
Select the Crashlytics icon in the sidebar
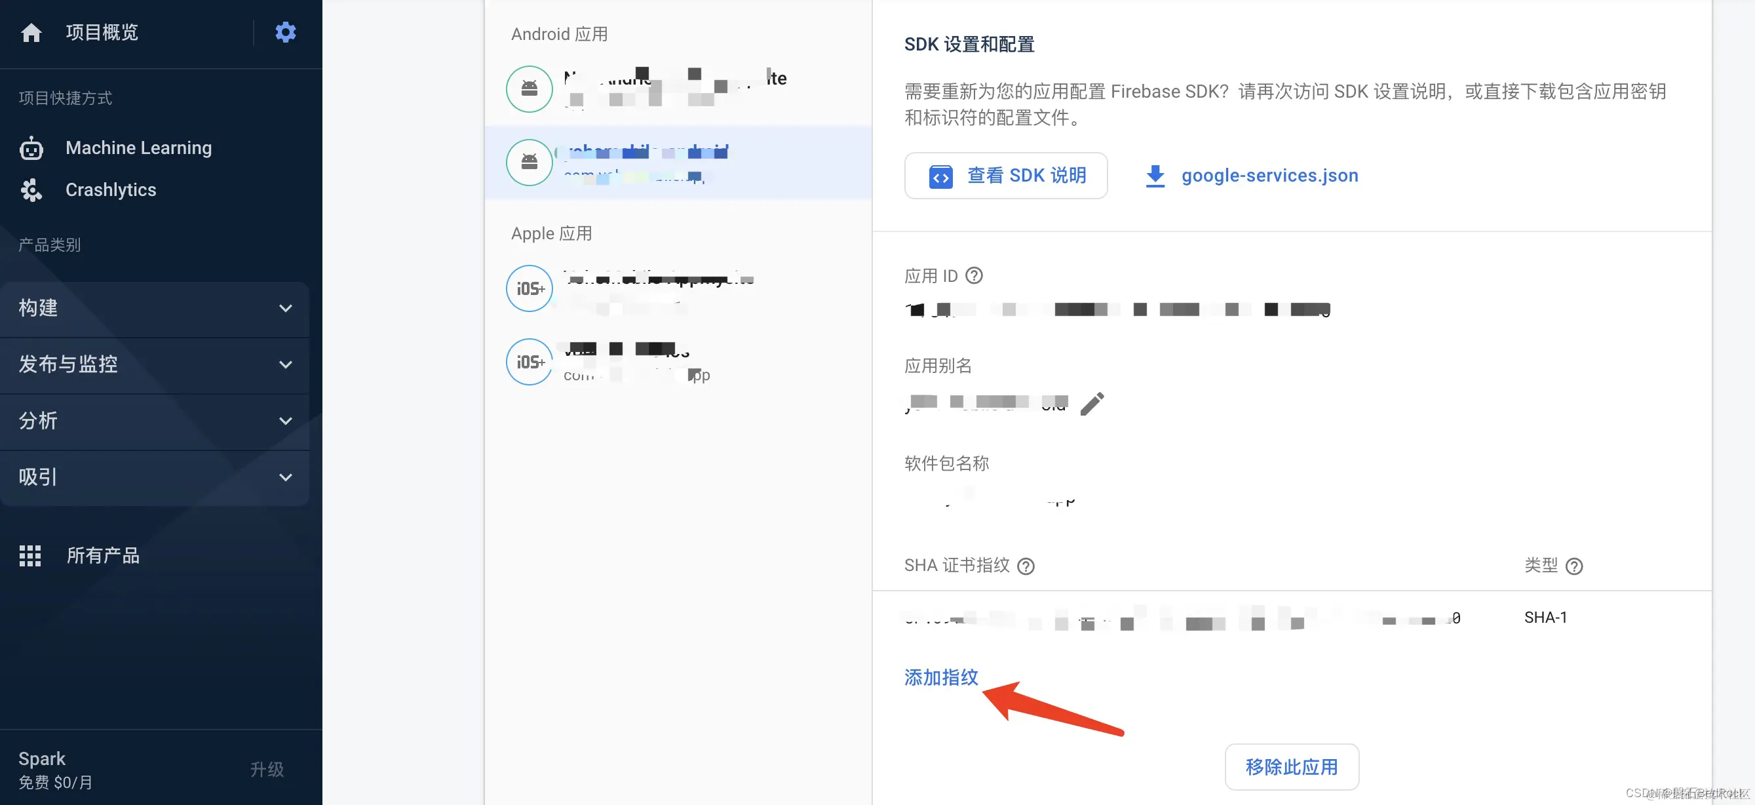tap(31, 191)
